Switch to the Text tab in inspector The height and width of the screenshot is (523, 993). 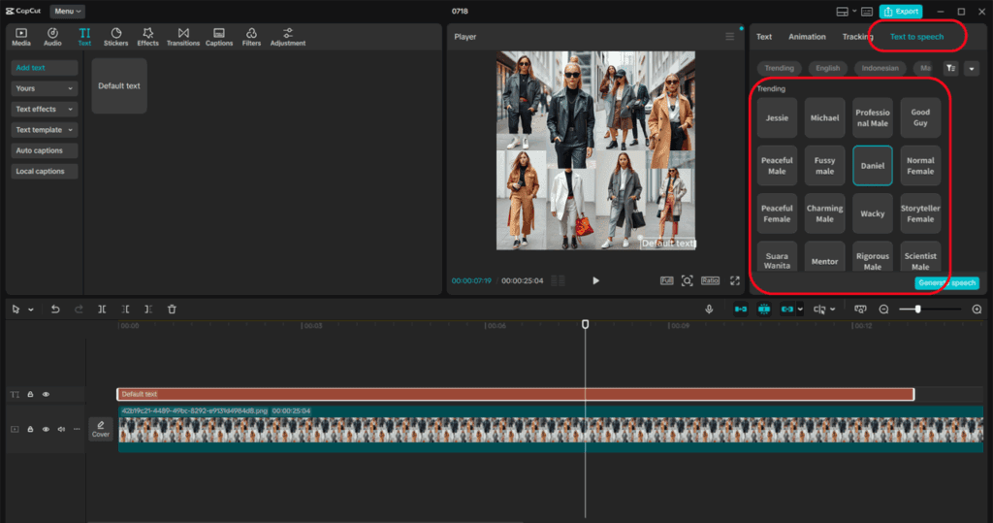[764, 37]
